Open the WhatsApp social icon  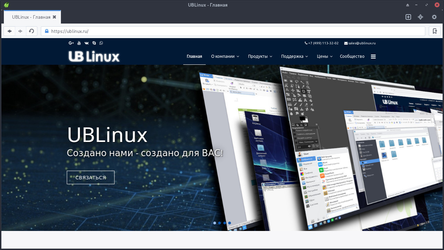(101, 43)
